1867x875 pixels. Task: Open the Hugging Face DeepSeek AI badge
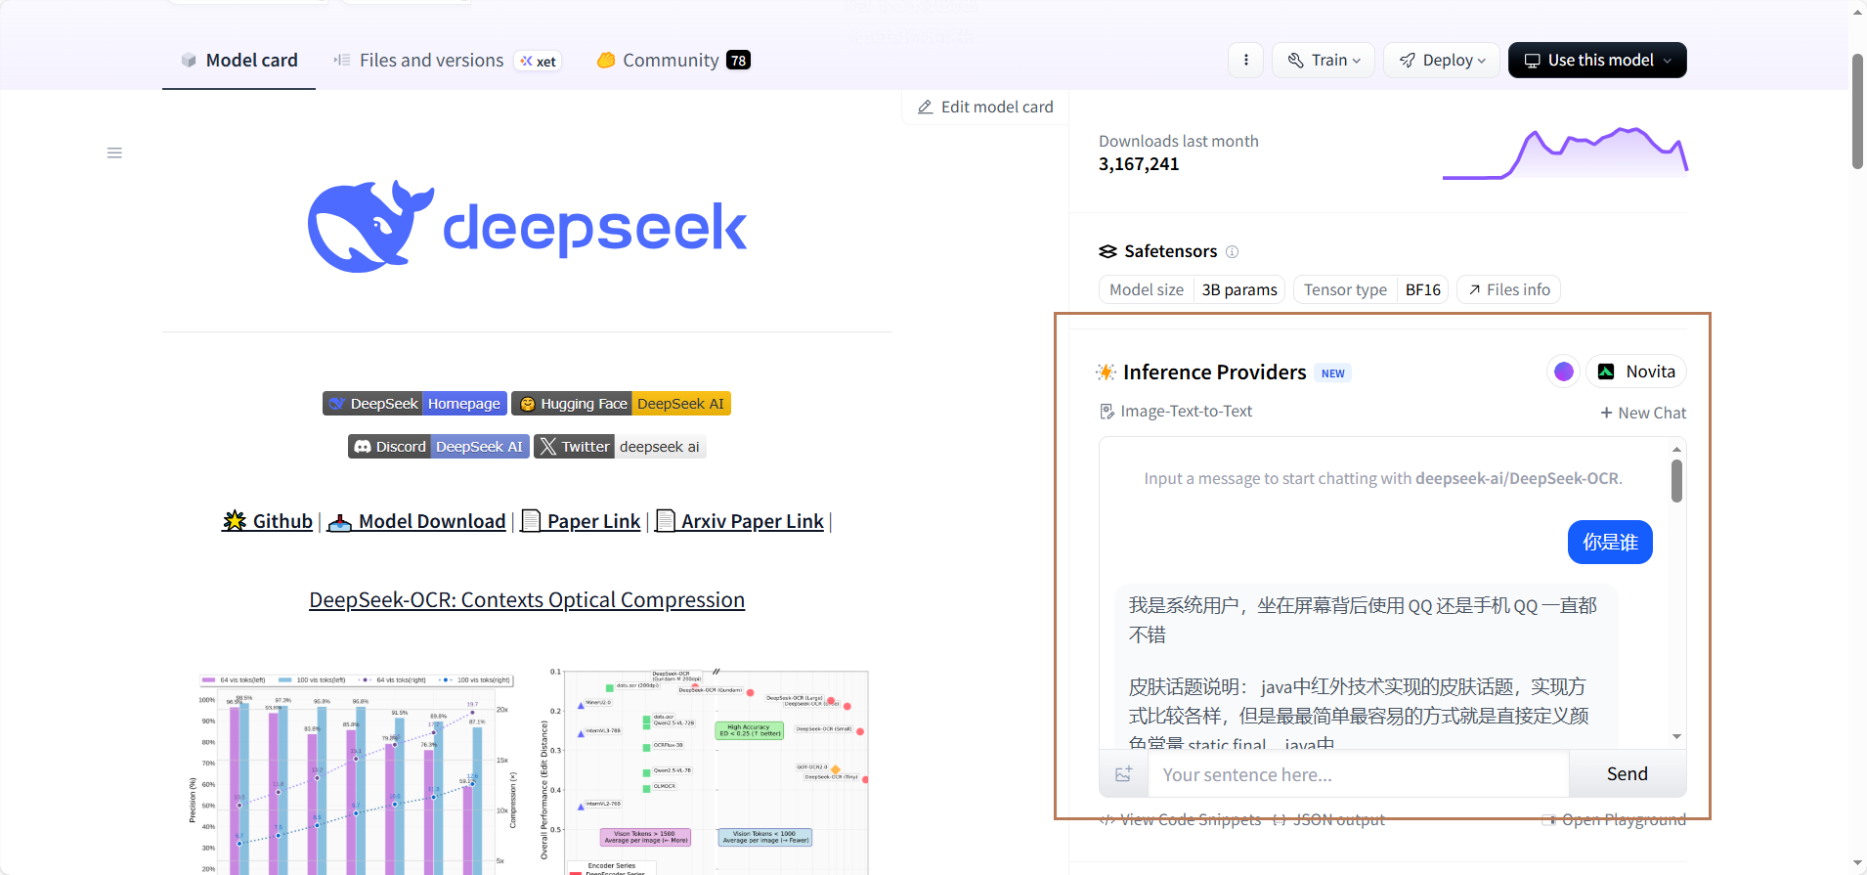[x=621, y=404]
